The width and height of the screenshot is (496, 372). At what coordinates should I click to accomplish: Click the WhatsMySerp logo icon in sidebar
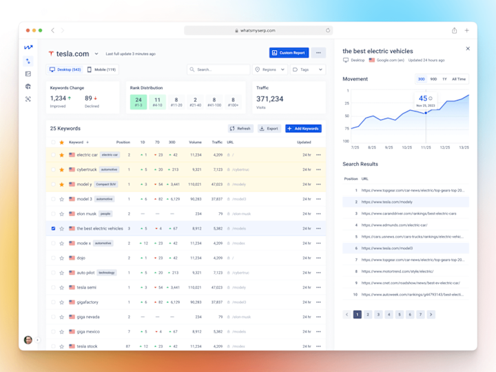coord(28,48)
